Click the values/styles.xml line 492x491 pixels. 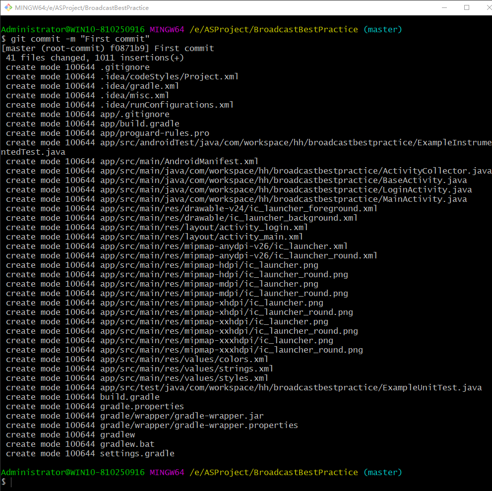tap(137, 378)
